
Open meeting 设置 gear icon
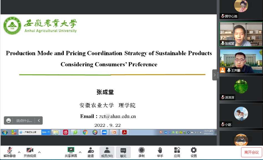click(194, 152)
